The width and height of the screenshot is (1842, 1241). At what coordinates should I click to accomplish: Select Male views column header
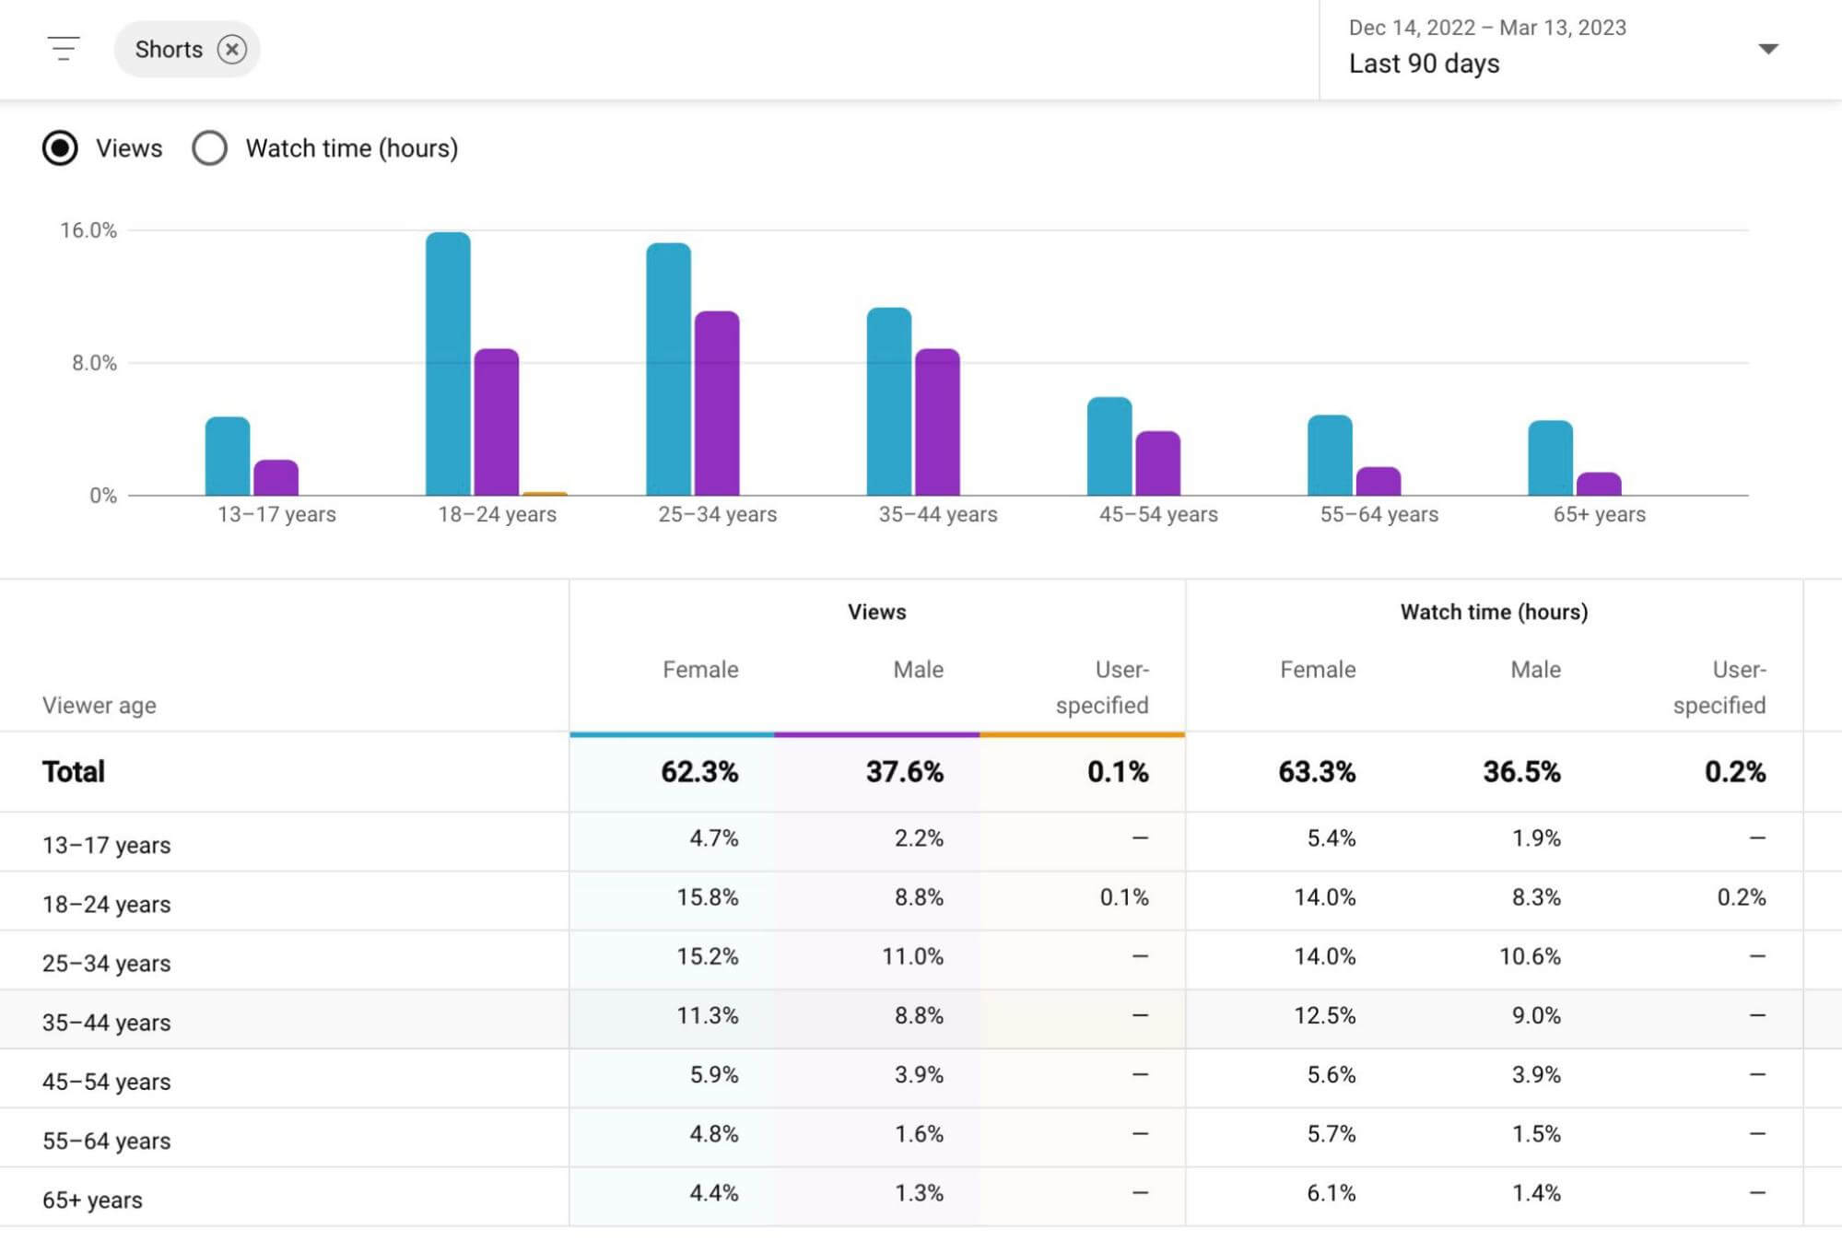point(917,669)
